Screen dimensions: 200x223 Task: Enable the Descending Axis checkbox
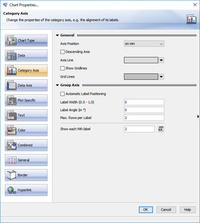click(63, 52)
